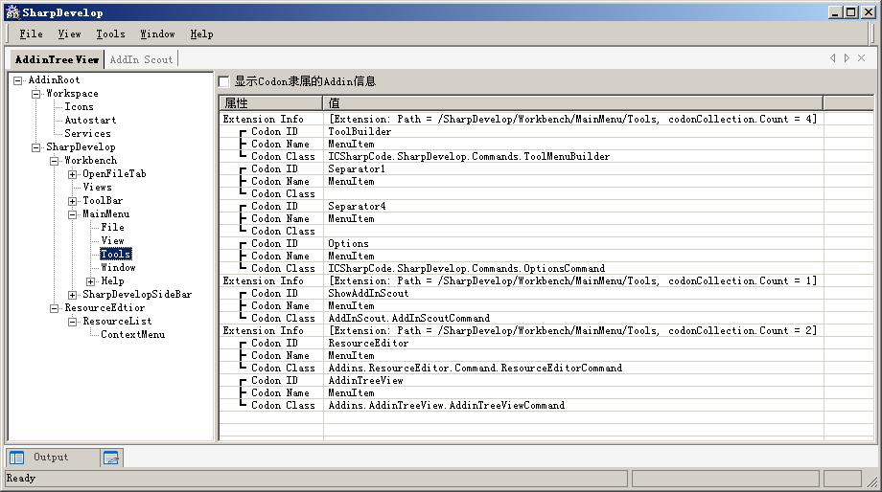882x492 pixels.
Task: Collapse the Workspace node
Action: 36,94
